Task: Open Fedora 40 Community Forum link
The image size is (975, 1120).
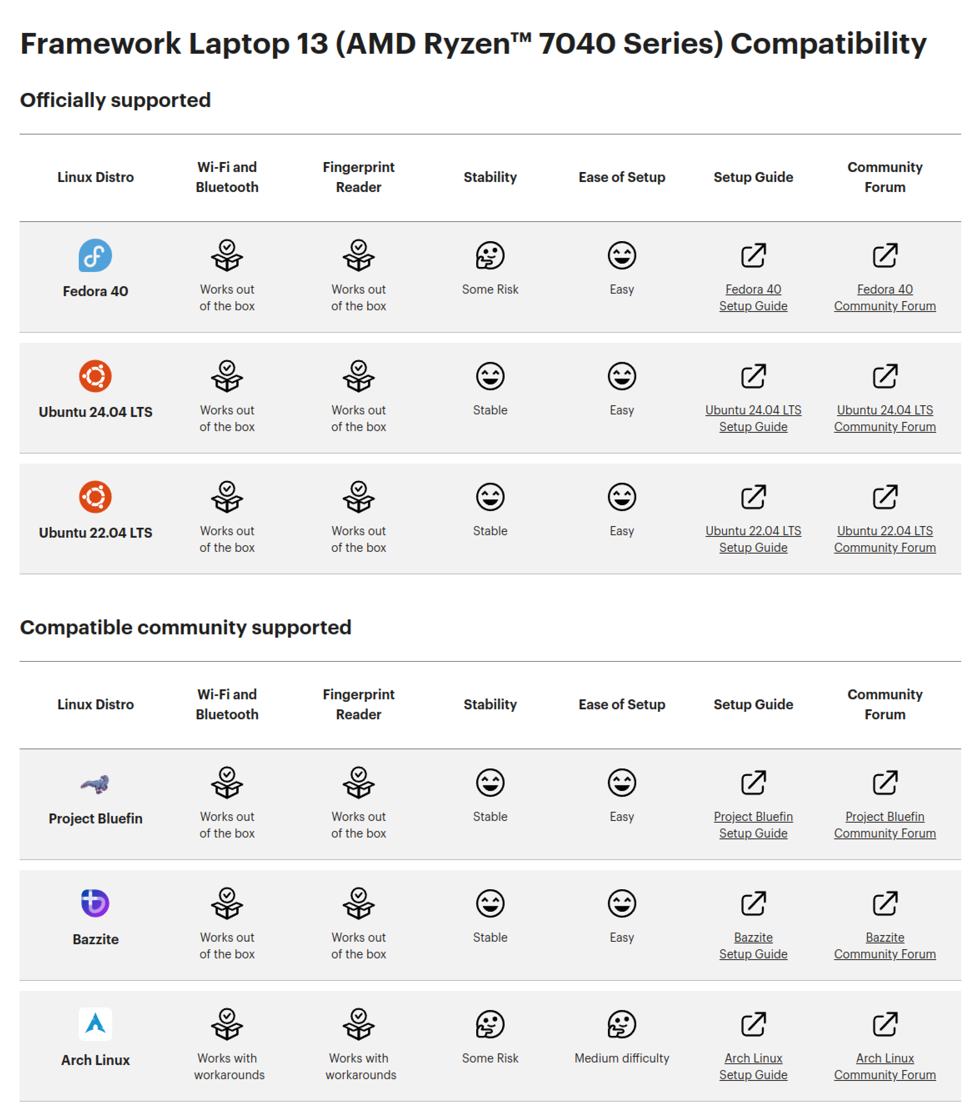Action: click(885, 297)
